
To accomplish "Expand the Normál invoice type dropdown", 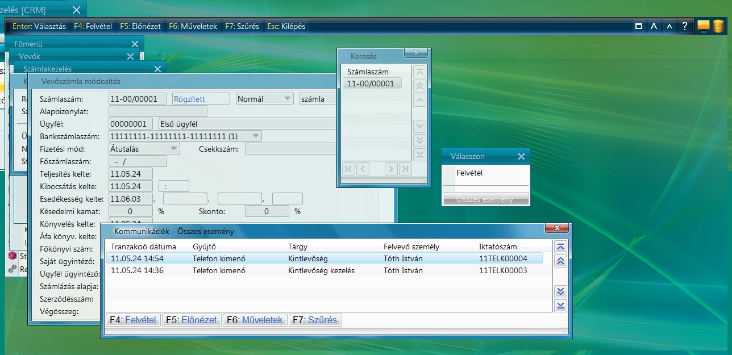I will (x=287, y=99).
